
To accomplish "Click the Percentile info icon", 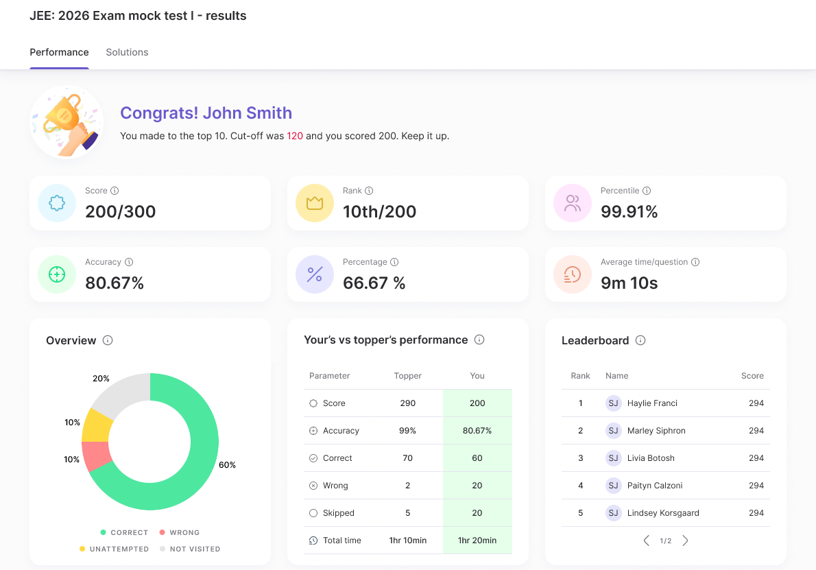I will click(x=647, y=191).
